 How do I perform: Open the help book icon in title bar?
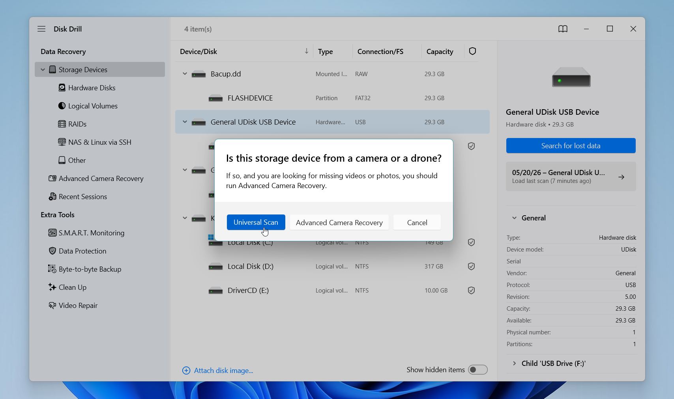(x=563, y=29)
